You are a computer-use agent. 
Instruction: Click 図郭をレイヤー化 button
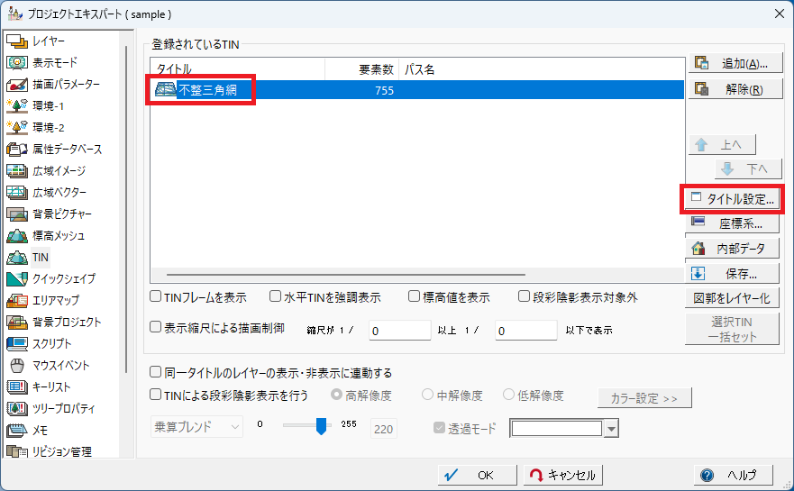732,298
